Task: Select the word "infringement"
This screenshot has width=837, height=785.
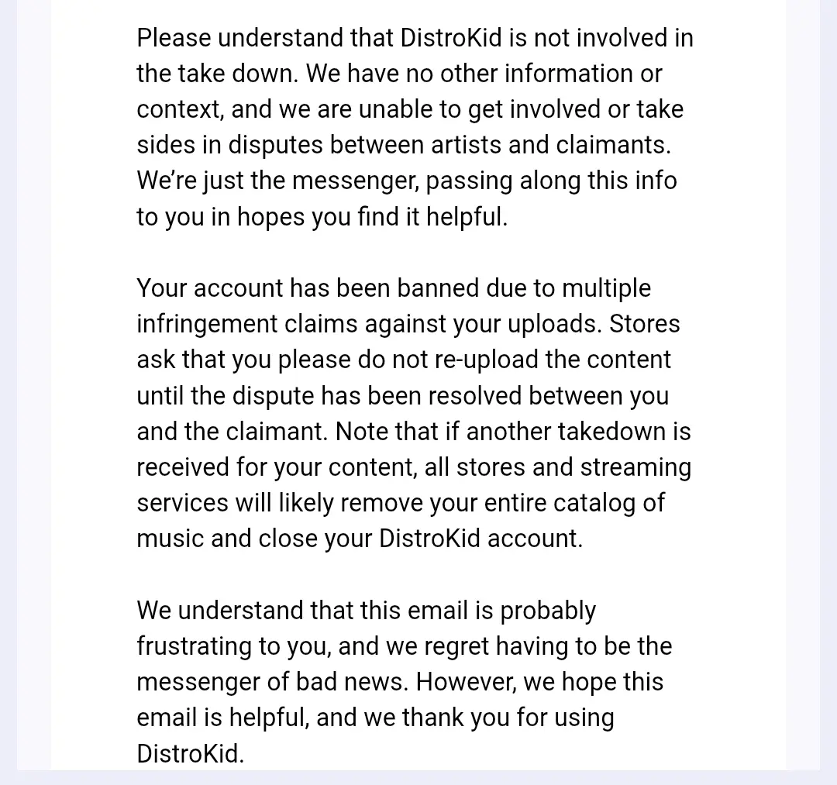Action: (207, 324)
